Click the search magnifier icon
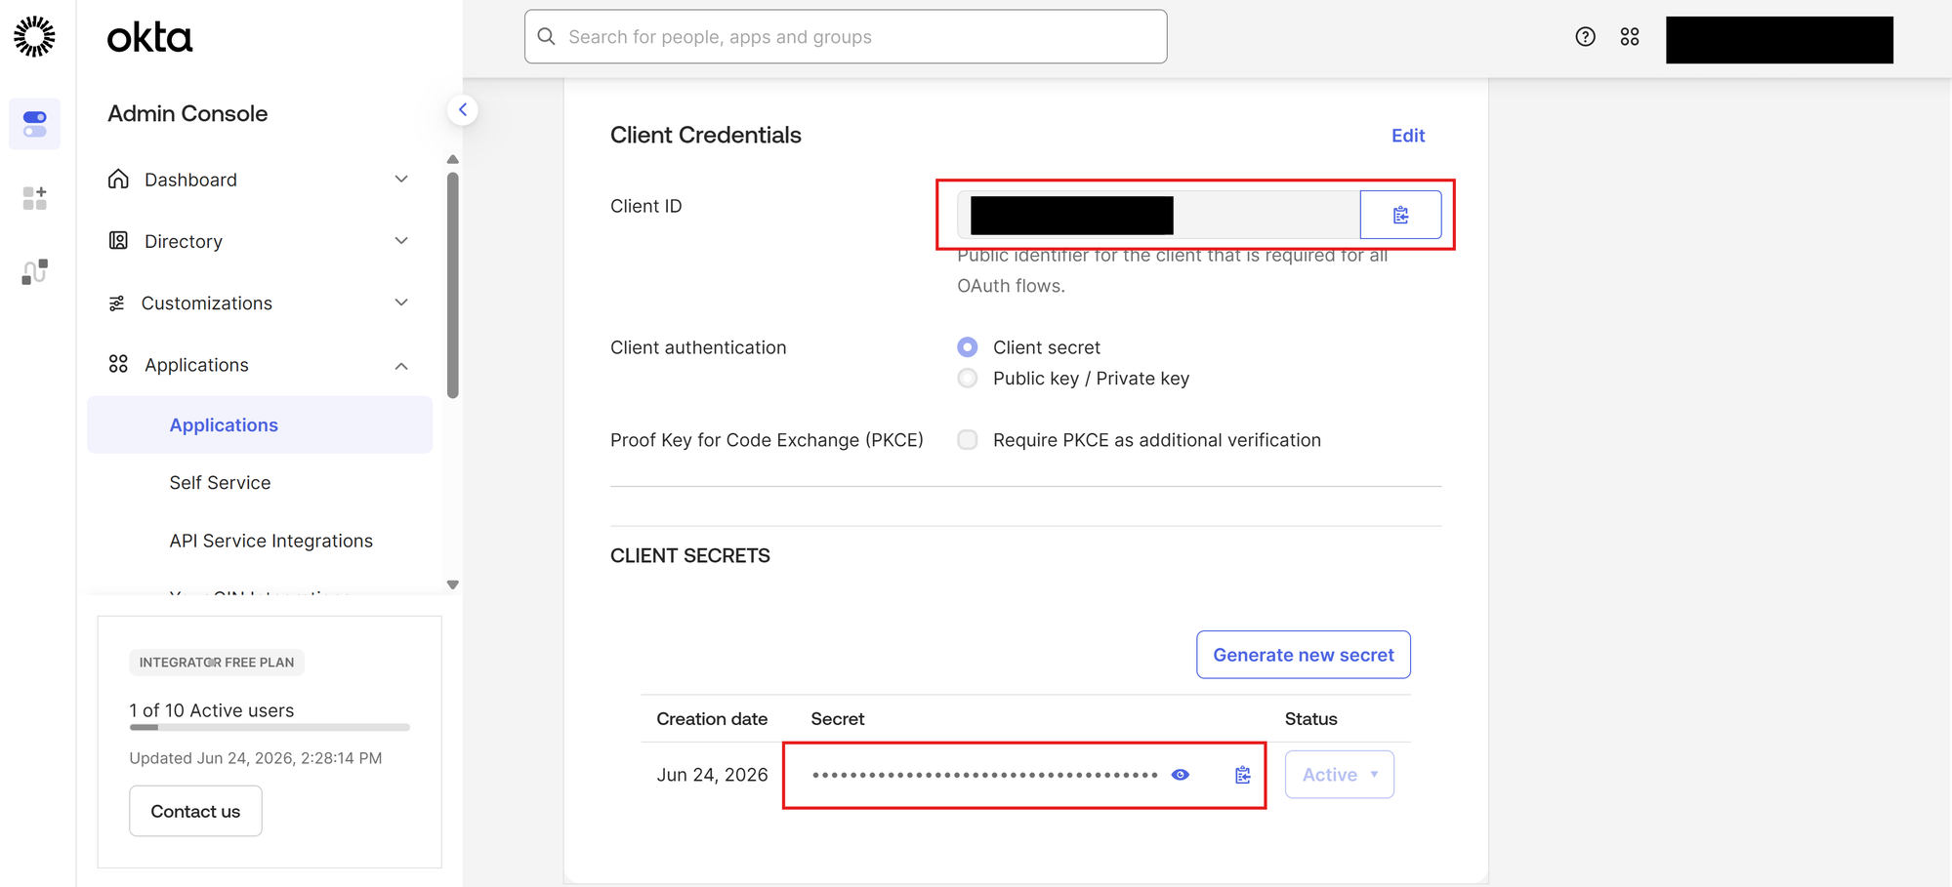 [x=547, y=36]
